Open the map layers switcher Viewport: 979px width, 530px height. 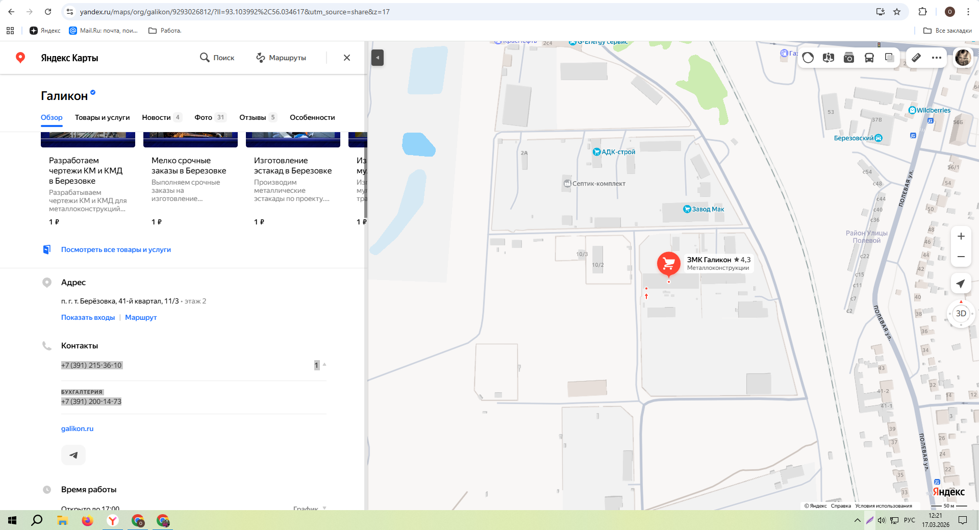[889, 58]
